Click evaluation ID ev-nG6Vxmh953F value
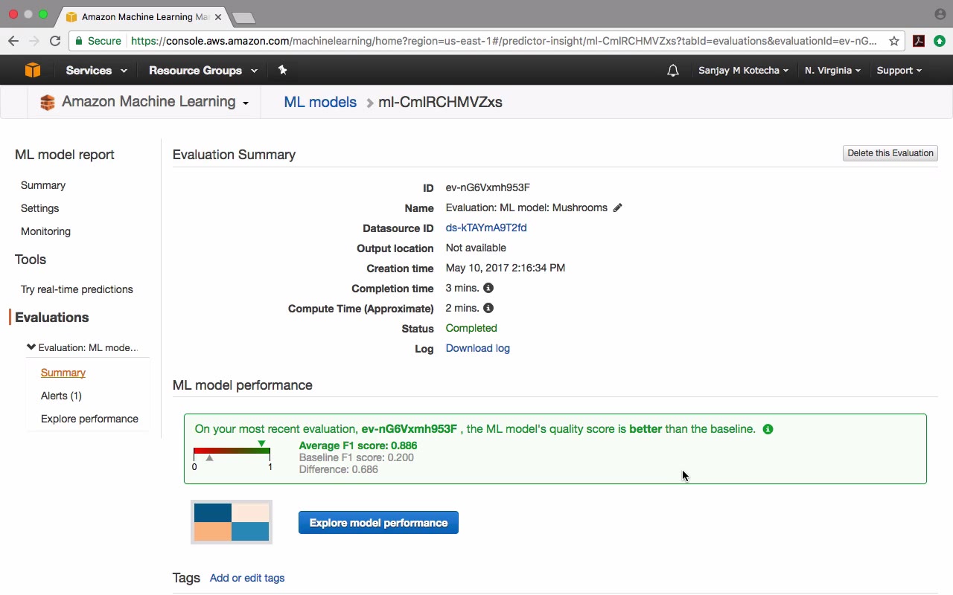Screen dimensions: 953x595 [488, 187]
